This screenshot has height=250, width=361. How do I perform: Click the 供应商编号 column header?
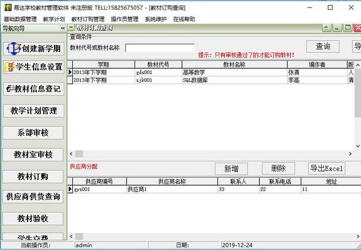[x=99, y=181]
